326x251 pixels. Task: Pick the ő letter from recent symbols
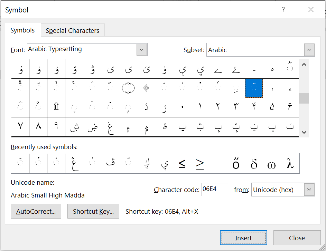(x=236, y=163)
